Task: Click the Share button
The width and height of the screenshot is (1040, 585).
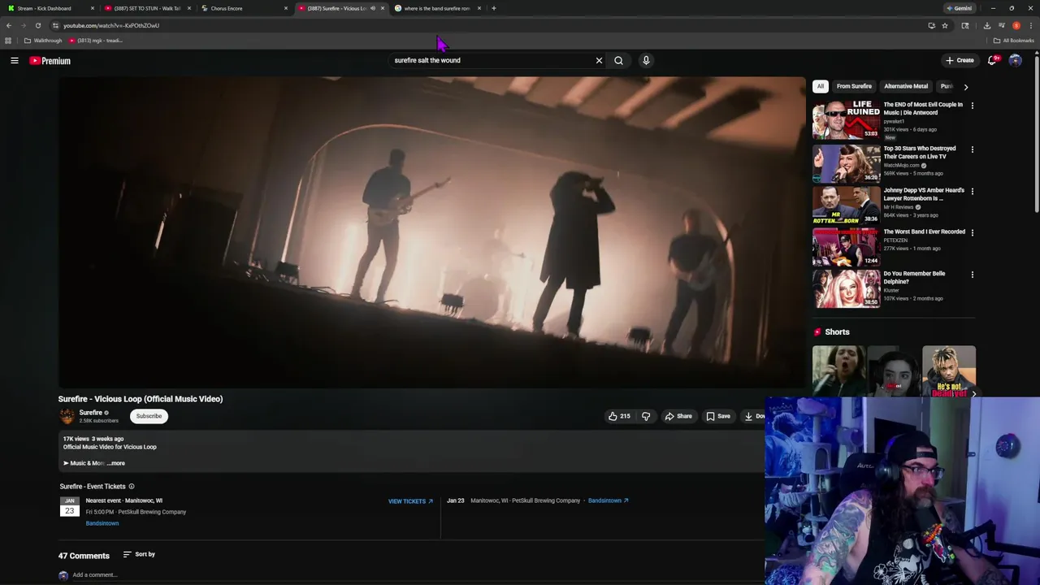Action: (678, 416)
